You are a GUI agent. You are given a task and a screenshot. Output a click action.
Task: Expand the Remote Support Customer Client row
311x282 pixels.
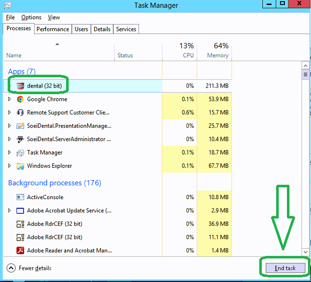pyautogui.click(x=9, y=113)
